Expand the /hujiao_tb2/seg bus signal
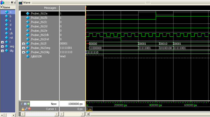The image size is (210, 117). tap(23, 48)
